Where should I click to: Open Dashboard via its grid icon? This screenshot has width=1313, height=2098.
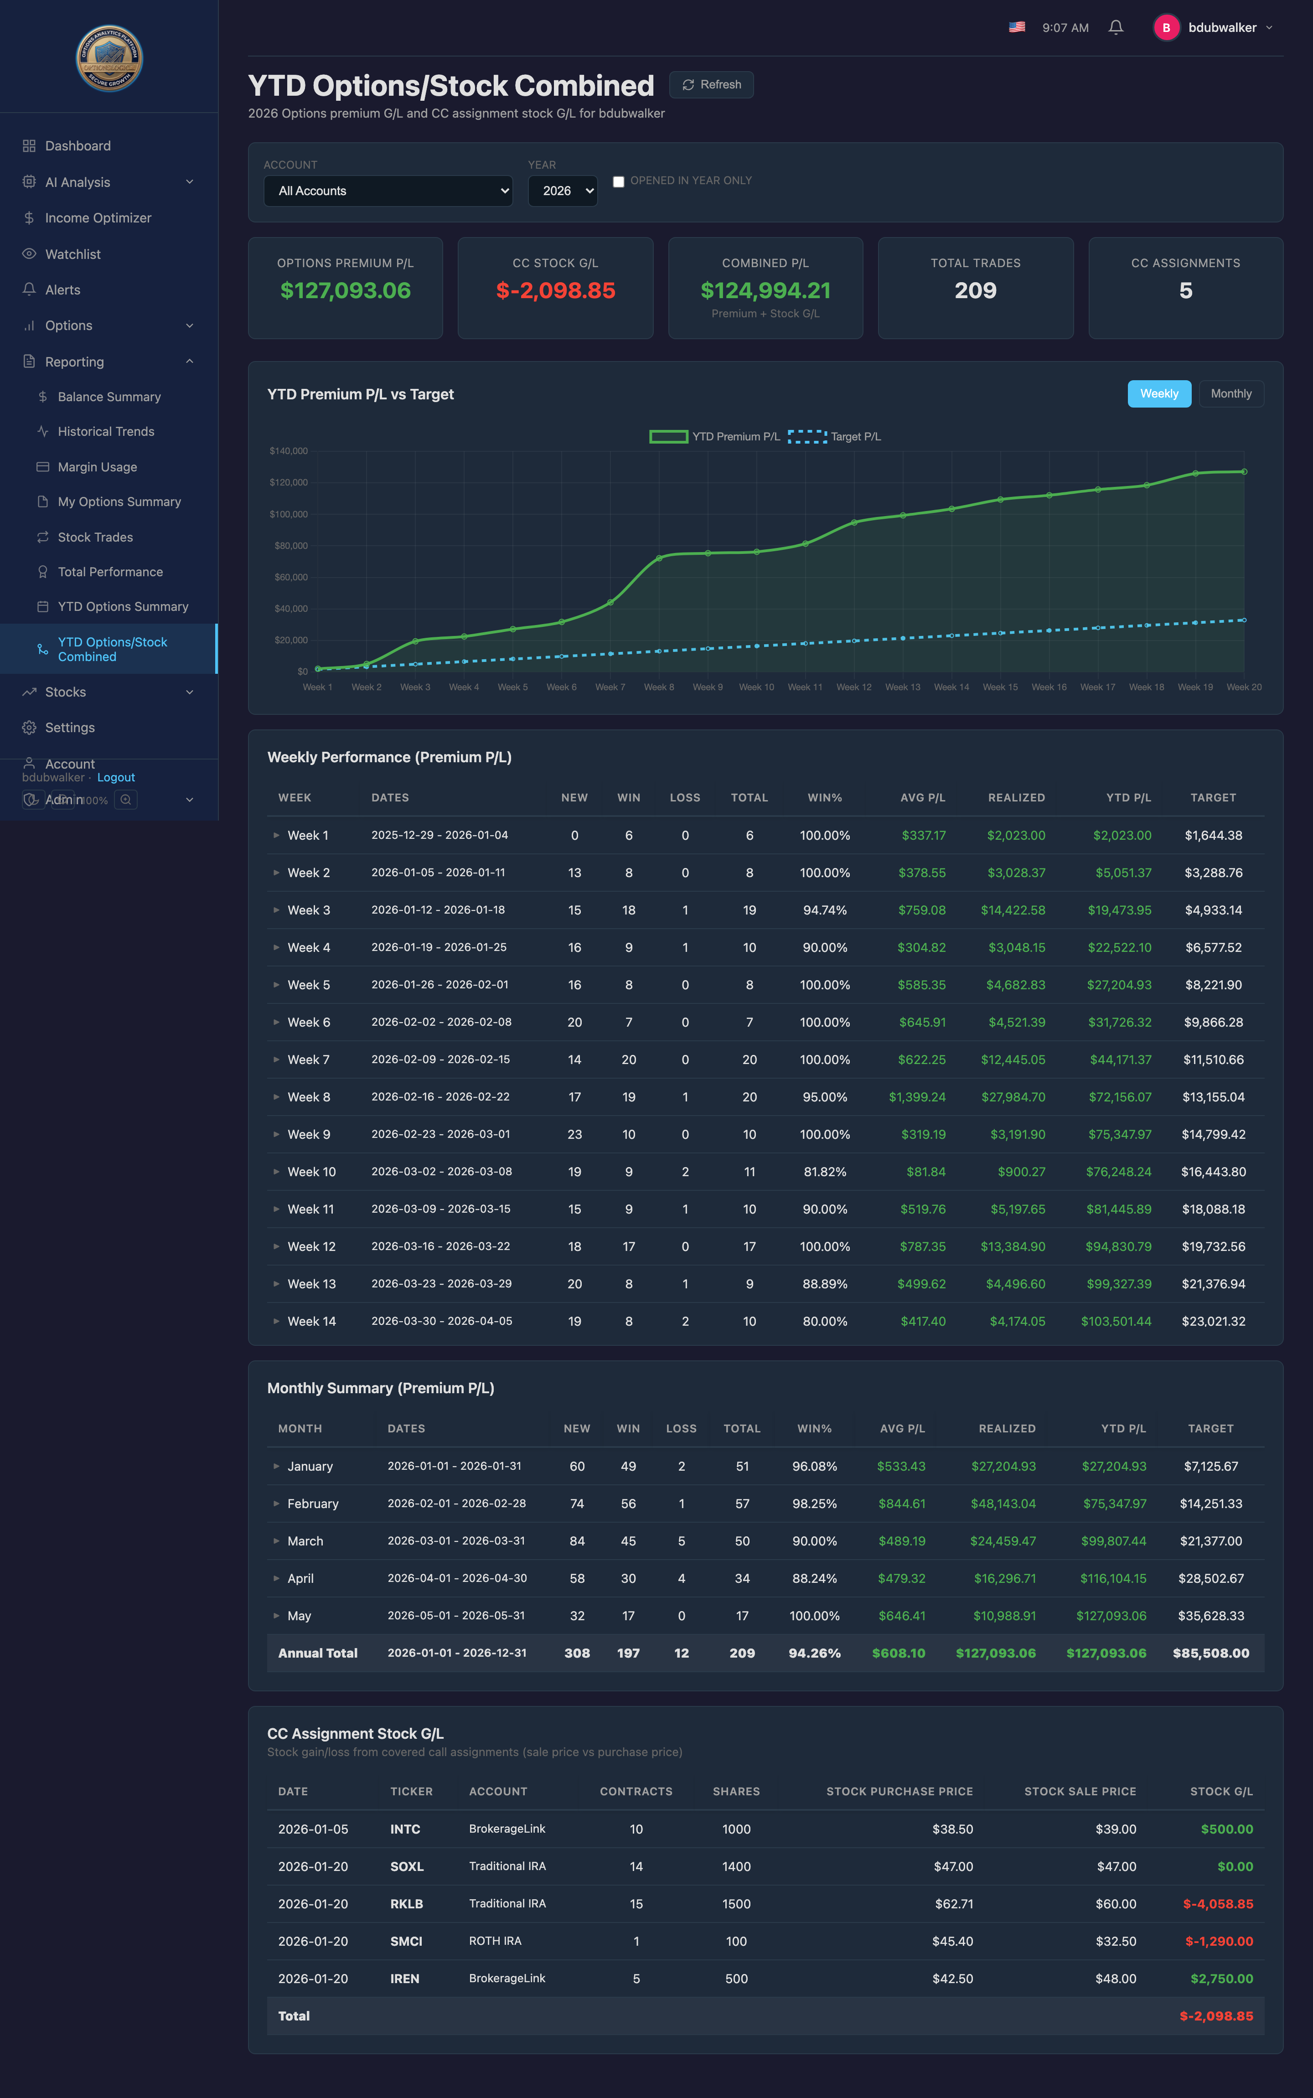29,146
